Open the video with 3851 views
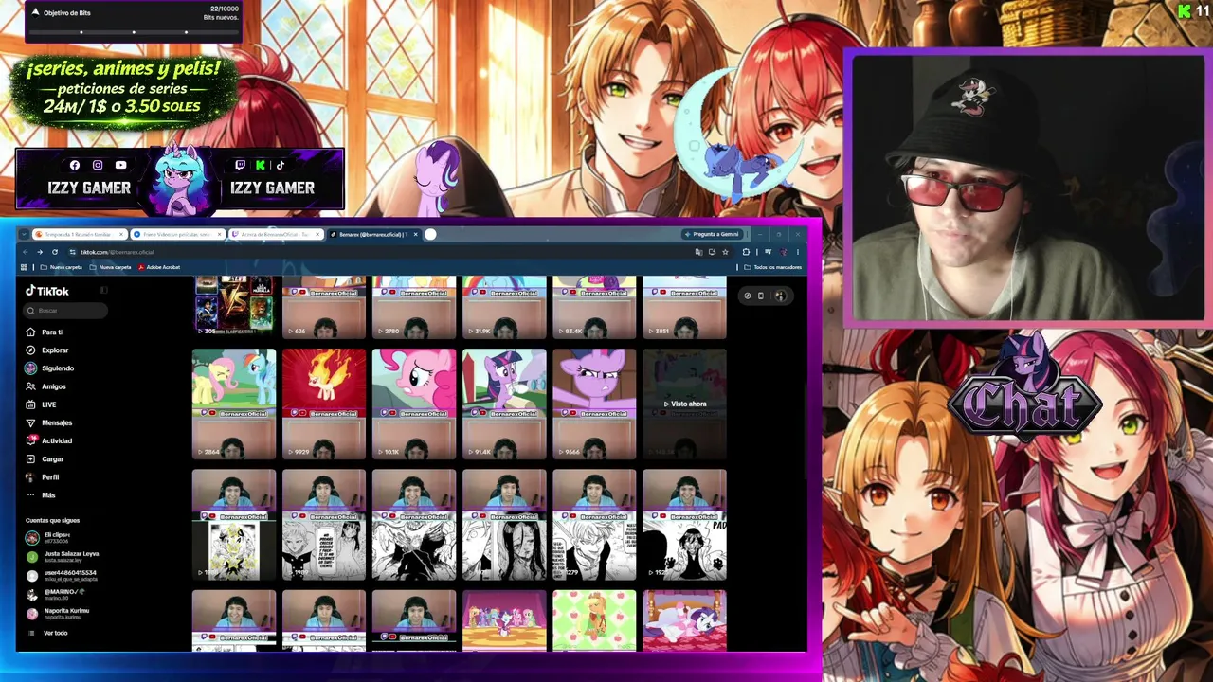Image resolution: width=1213 pixels, height=682 pixels. coord(684,307)
